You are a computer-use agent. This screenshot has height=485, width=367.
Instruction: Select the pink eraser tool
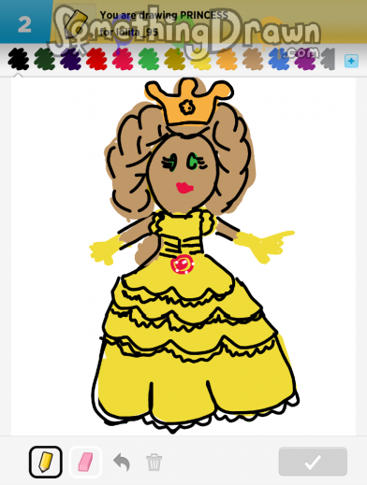(85, 462)
